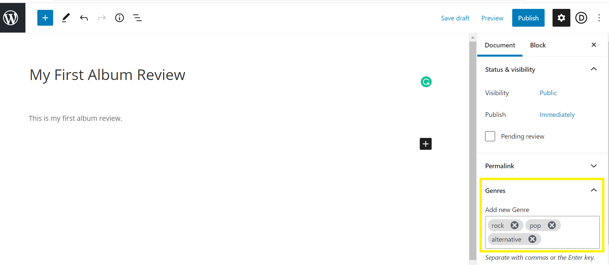Toggle the settings gear panel
This screenshot has height=265, width=609.
[561, 18]
